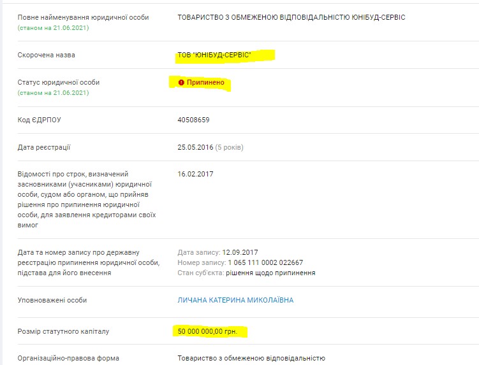Click the Уповноважені особи label
Viewport: 479px width, 365px height.
pyautogui.click(x=52, y=300)
